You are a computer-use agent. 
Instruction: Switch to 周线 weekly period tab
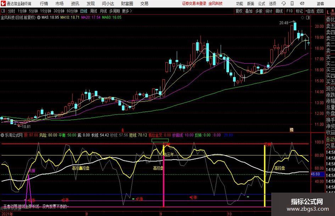point(93,11)
